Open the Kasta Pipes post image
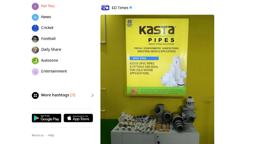This screenshot has width=258, height=144. point(157,79)
